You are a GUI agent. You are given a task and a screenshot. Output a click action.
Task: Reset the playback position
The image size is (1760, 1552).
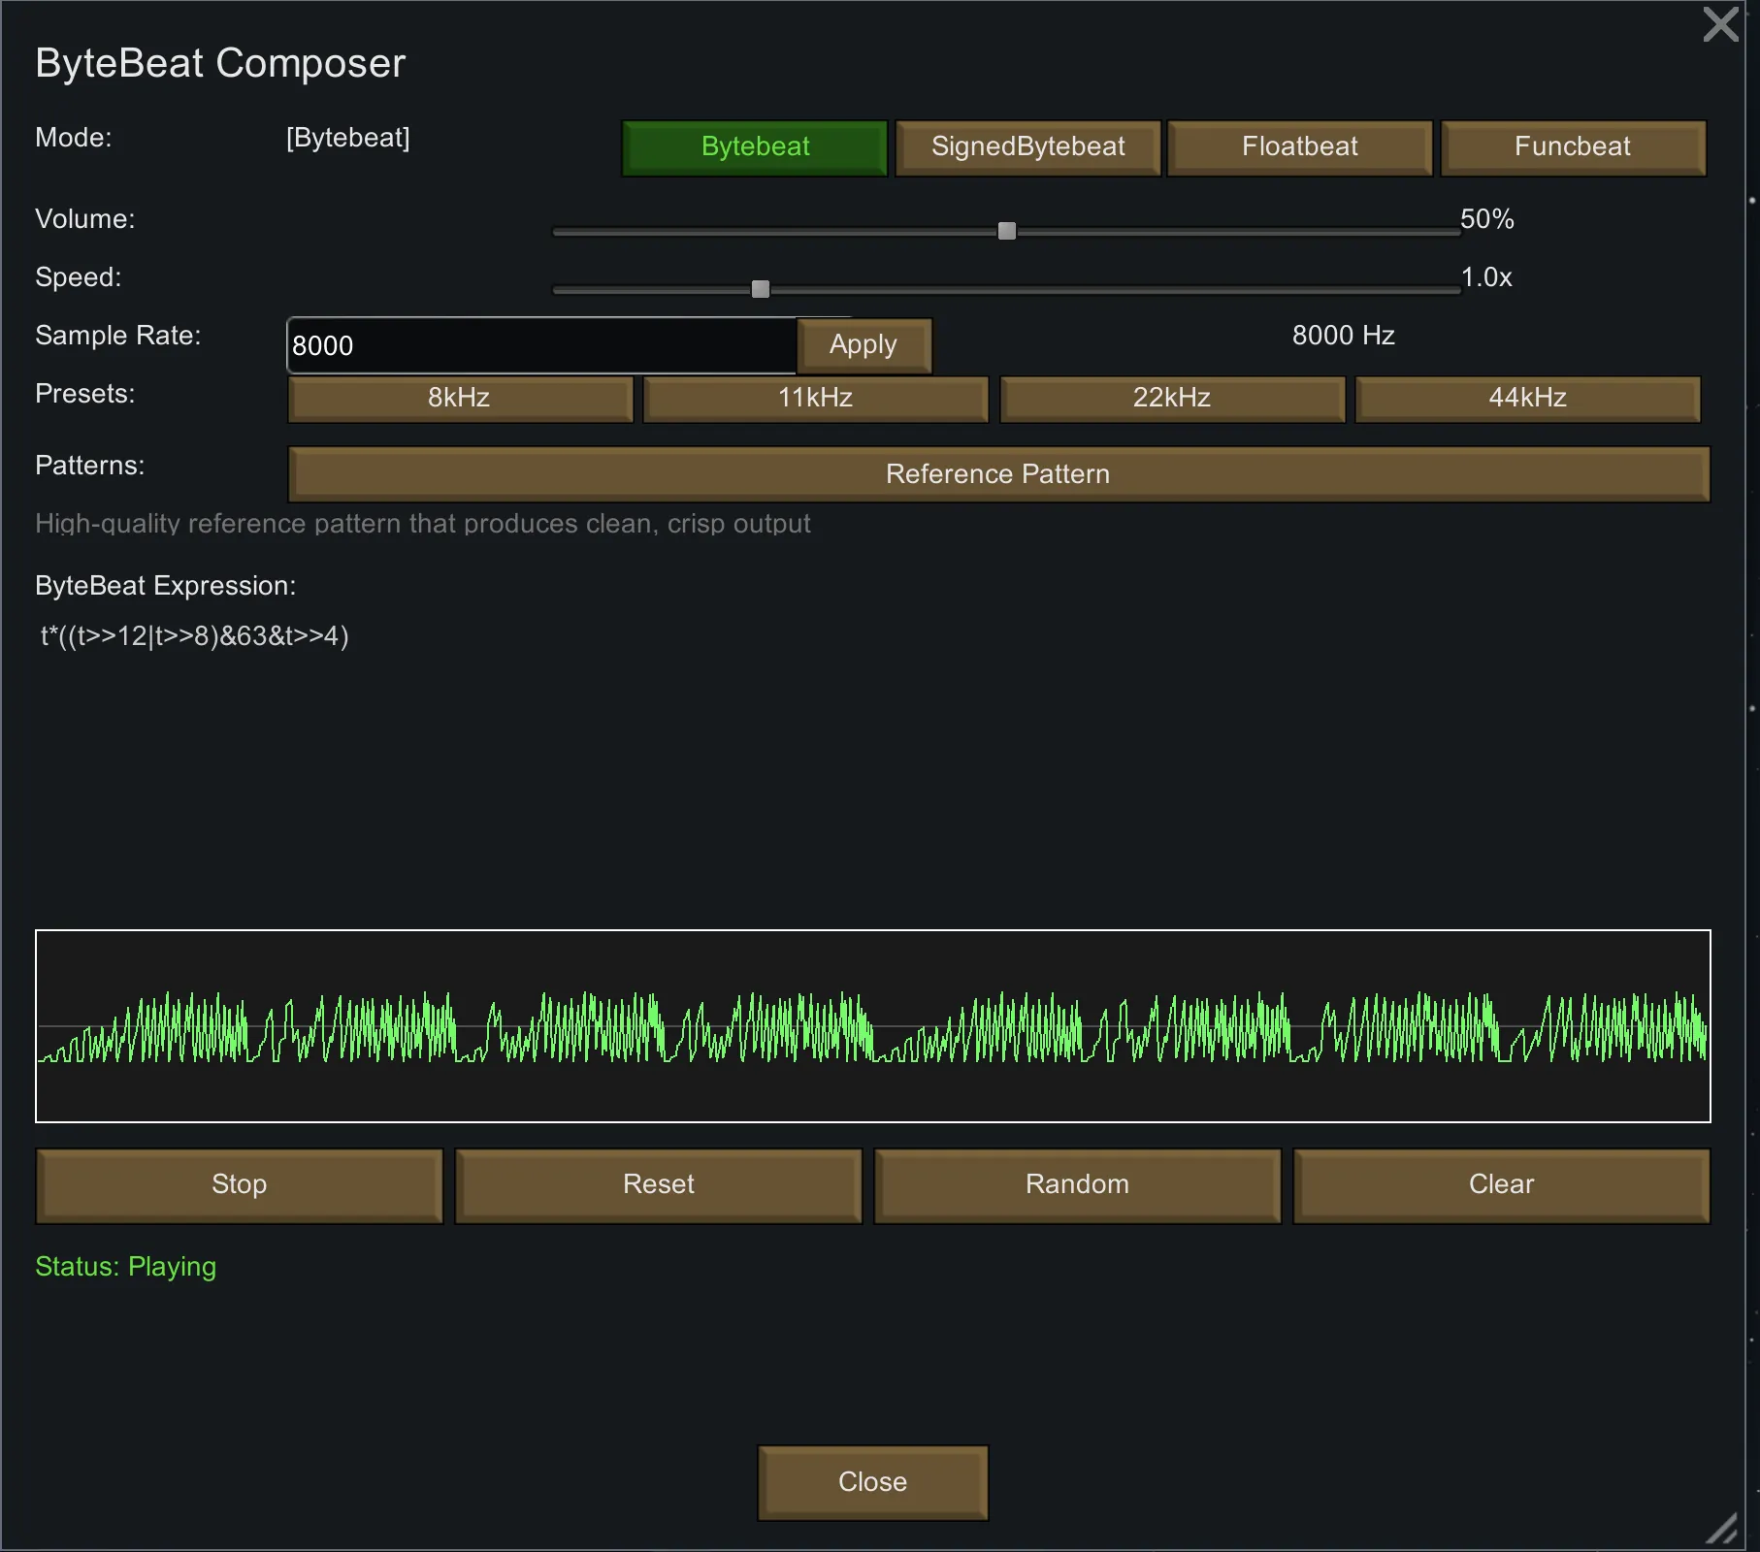coord(658,1185)
